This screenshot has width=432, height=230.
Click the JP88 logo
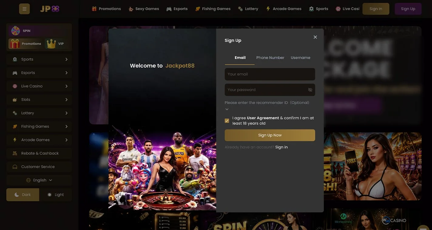click(x=50, y=9)
